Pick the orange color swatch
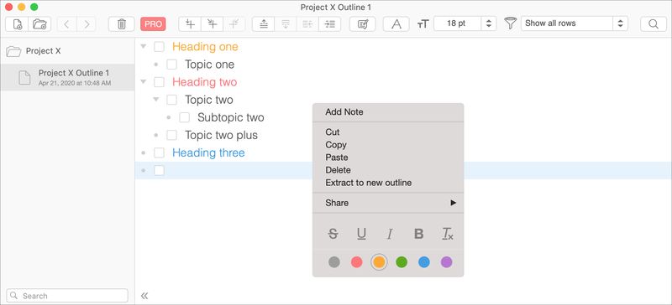This screenshot has height=305, width=672. click(379, 261)
